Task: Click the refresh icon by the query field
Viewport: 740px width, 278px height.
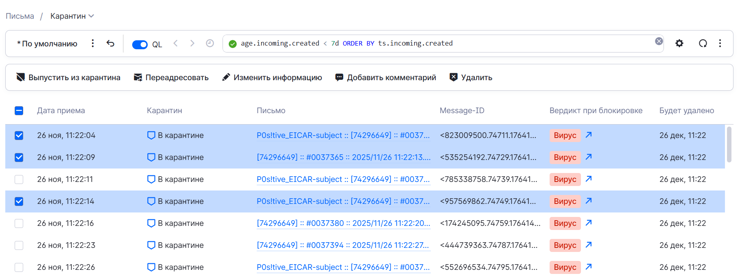Action: (703, 43)
